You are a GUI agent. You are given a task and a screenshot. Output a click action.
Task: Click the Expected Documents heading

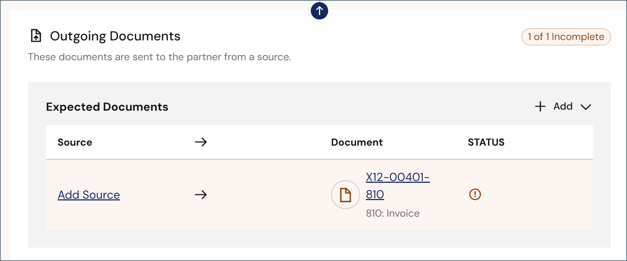(107, 107)
